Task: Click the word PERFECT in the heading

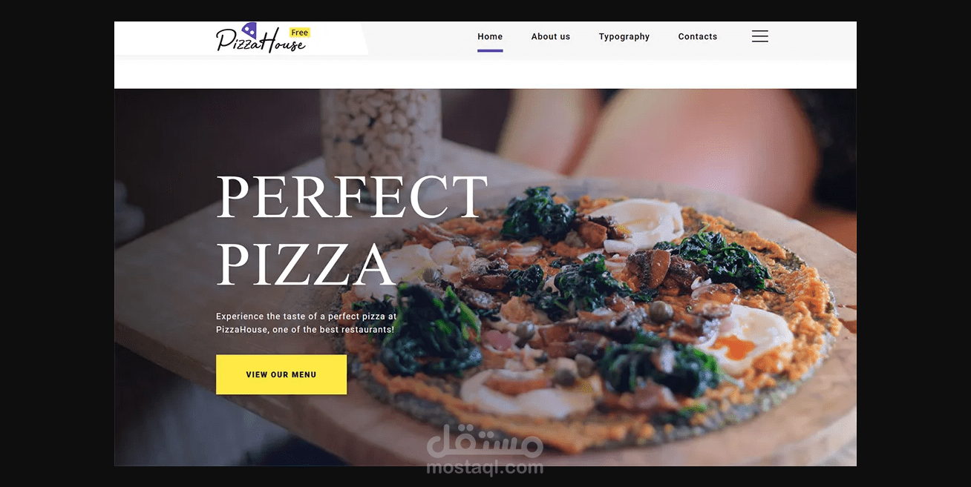Action: click(x=352, y=196)
